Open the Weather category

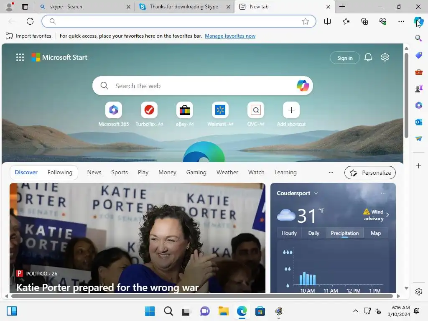227,173
